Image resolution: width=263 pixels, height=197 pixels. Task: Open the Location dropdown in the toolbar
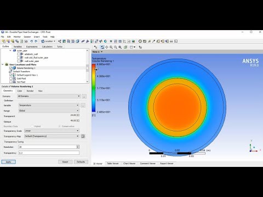[x=48, y=41]
